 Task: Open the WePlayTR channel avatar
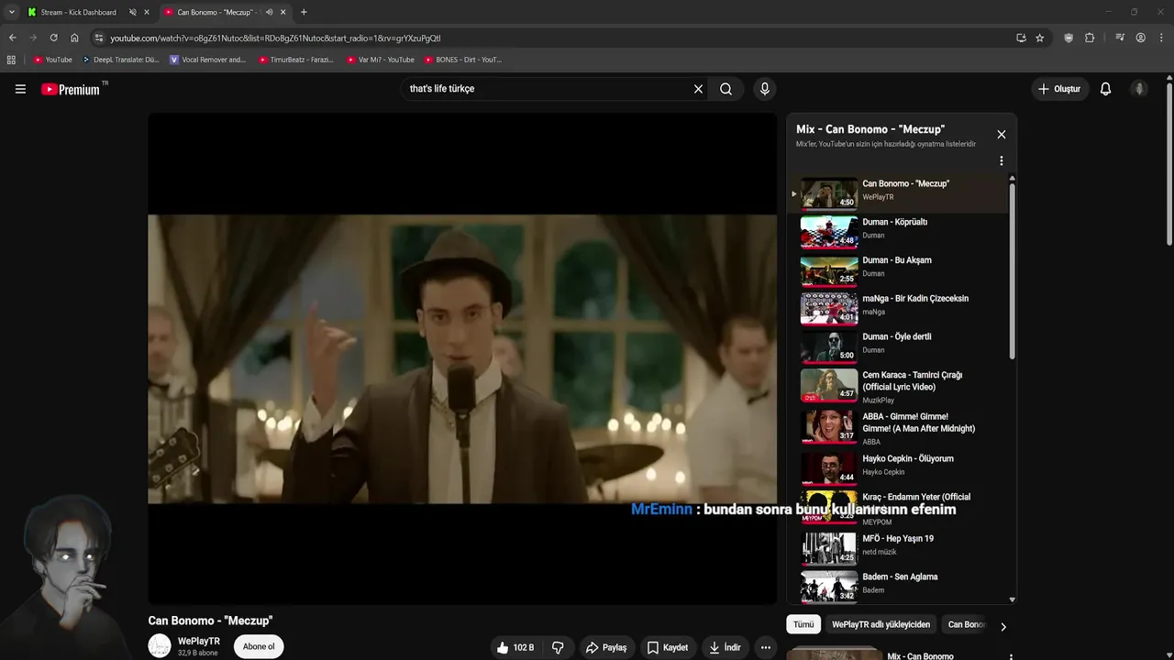point(160,646)
